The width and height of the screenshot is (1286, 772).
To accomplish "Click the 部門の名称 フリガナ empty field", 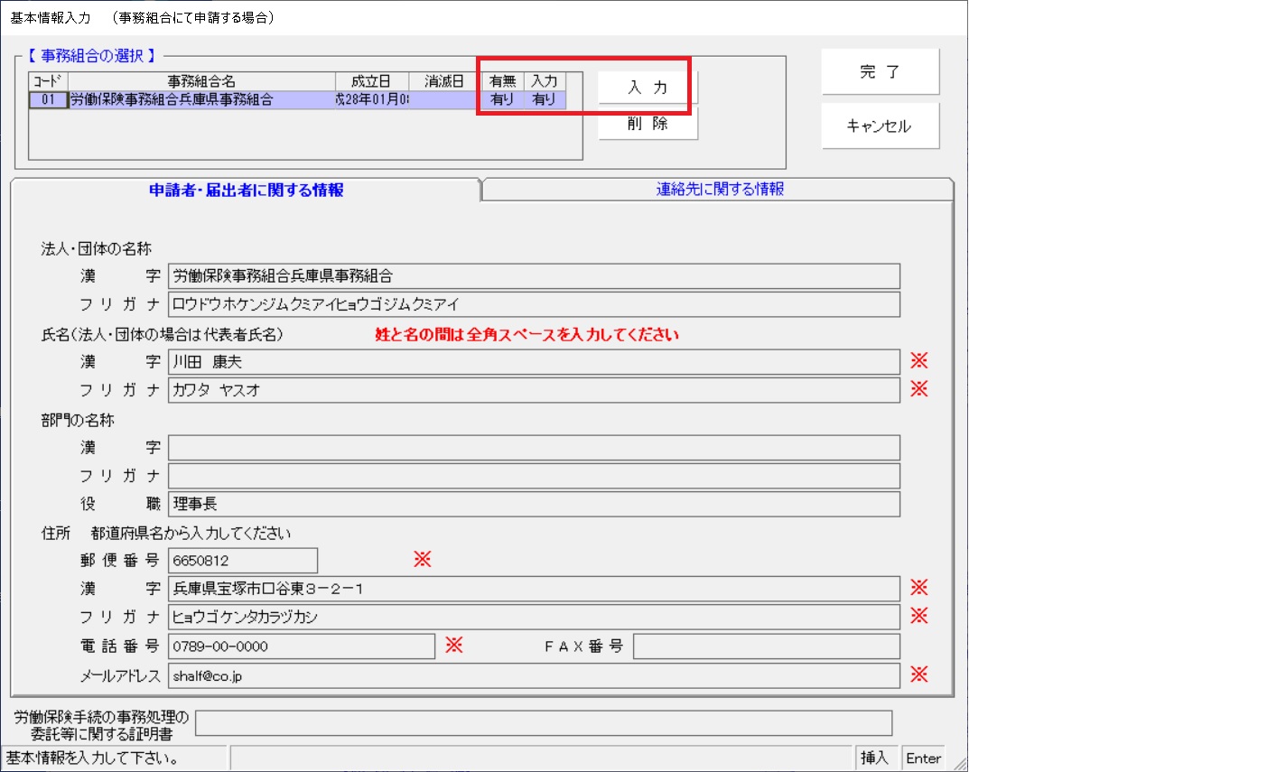I will [533, 476].
